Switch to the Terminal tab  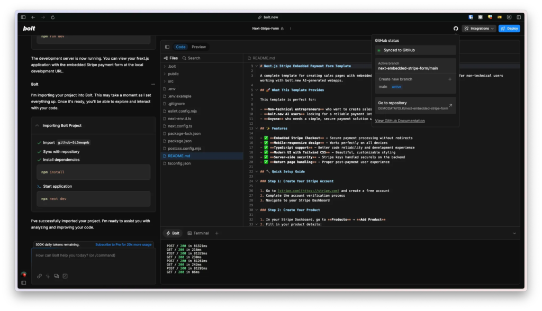pyautogui.click(x=198, y=233)
